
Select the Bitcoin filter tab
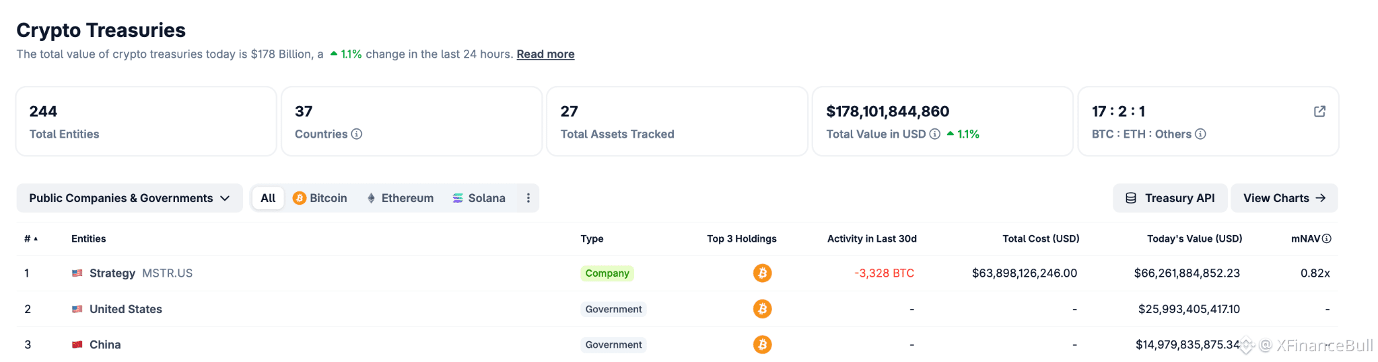pyautogui.click(x=320, y=198)
